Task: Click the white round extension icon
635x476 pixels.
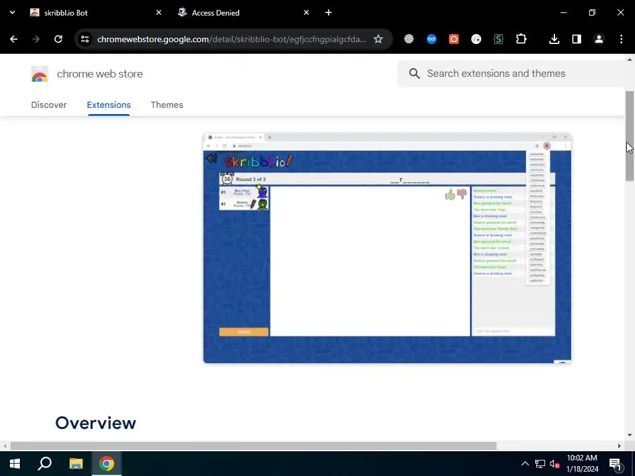Action: click(476, 39)
